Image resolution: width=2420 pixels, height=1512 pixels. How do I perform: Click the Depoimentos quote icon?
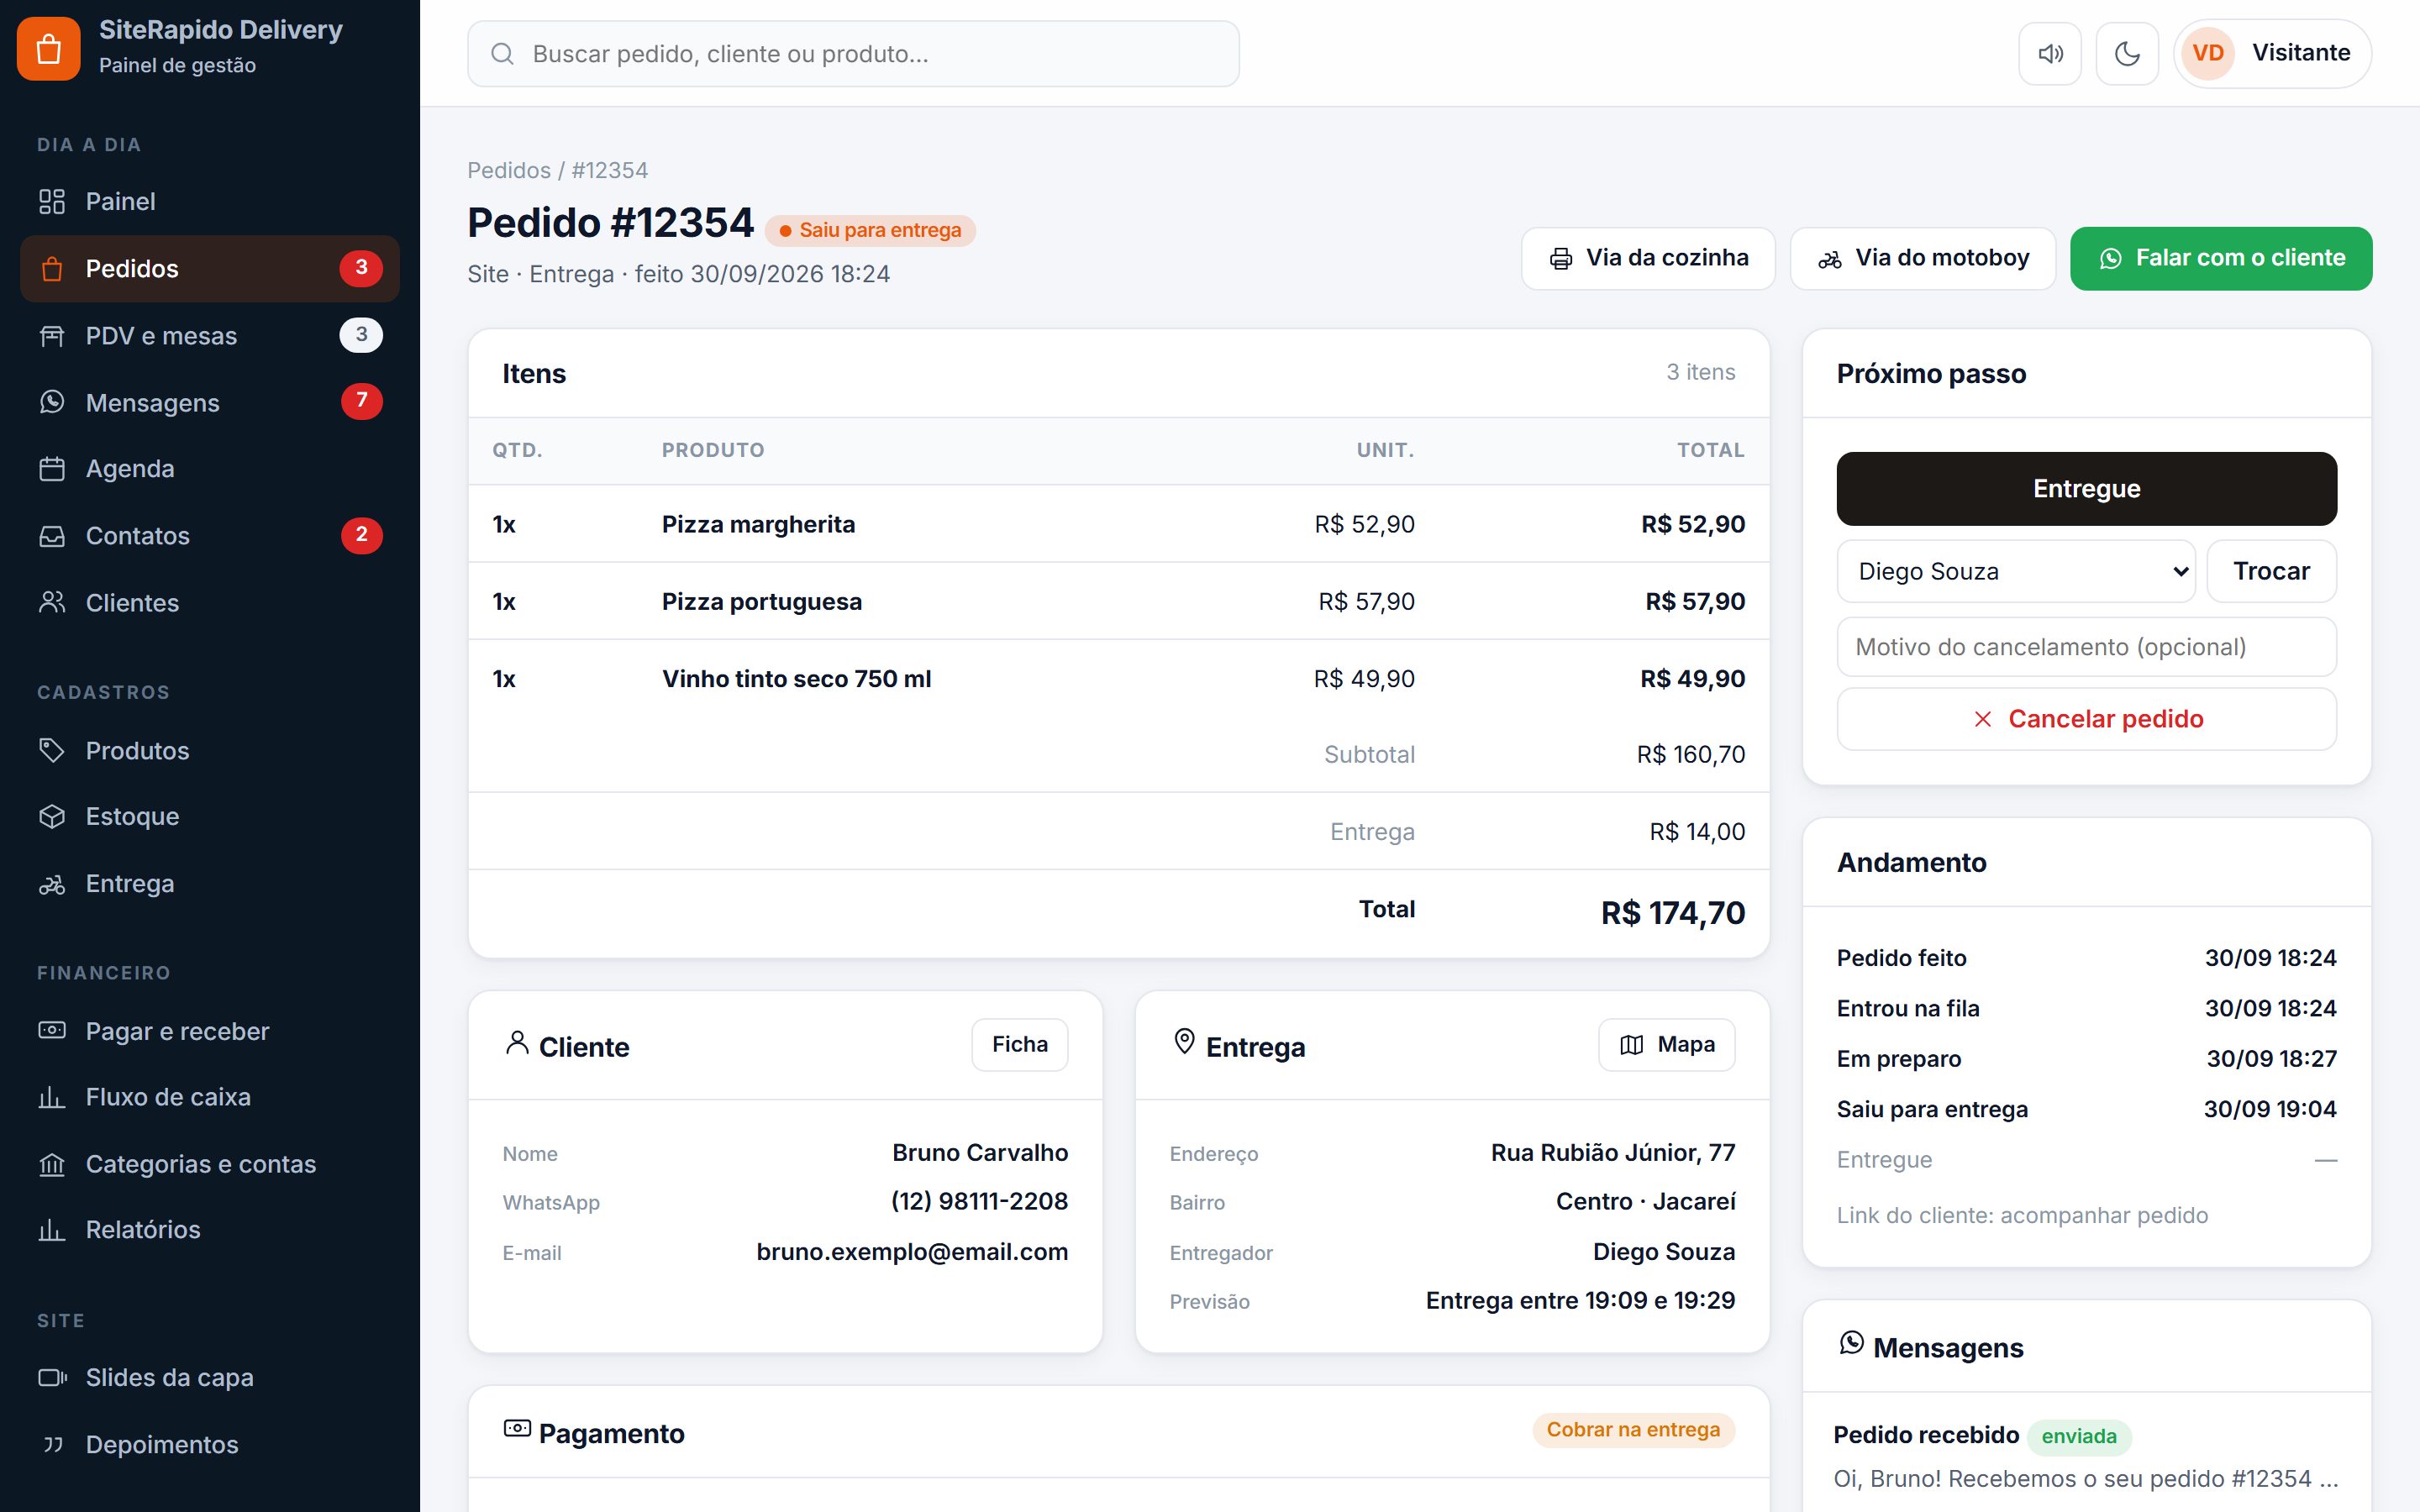[x=52, y=1444]
